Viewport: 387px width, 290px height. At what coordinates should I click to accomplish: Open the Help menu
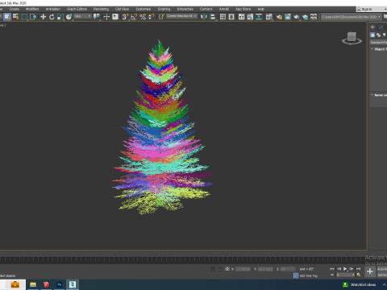click(261, 9)
